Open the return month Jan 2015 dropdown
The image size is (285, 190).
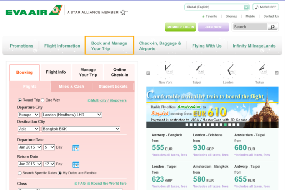[30, 164]
